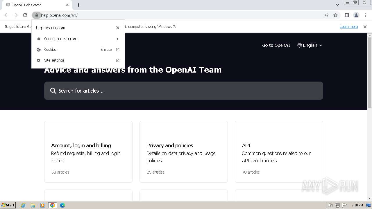
Task: Open the Chrome three-dot menu
Action: click(366, 15)
